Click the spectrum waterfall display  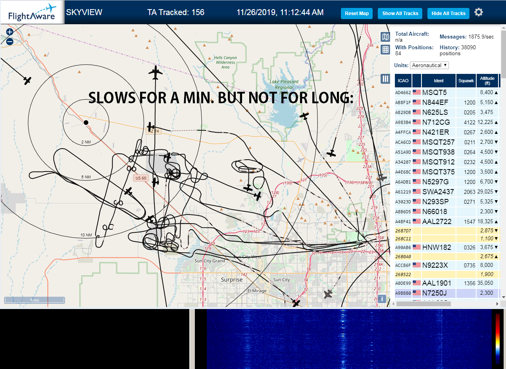(349, 339)
